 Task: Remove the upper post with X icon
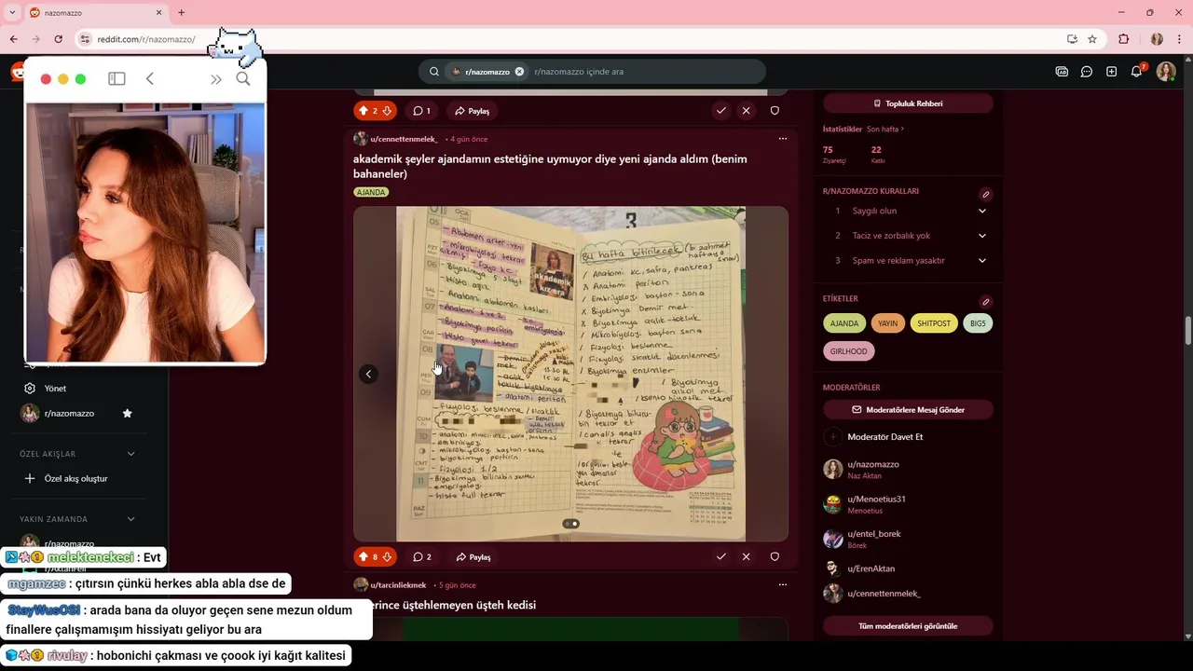click(x=746, y=111)
